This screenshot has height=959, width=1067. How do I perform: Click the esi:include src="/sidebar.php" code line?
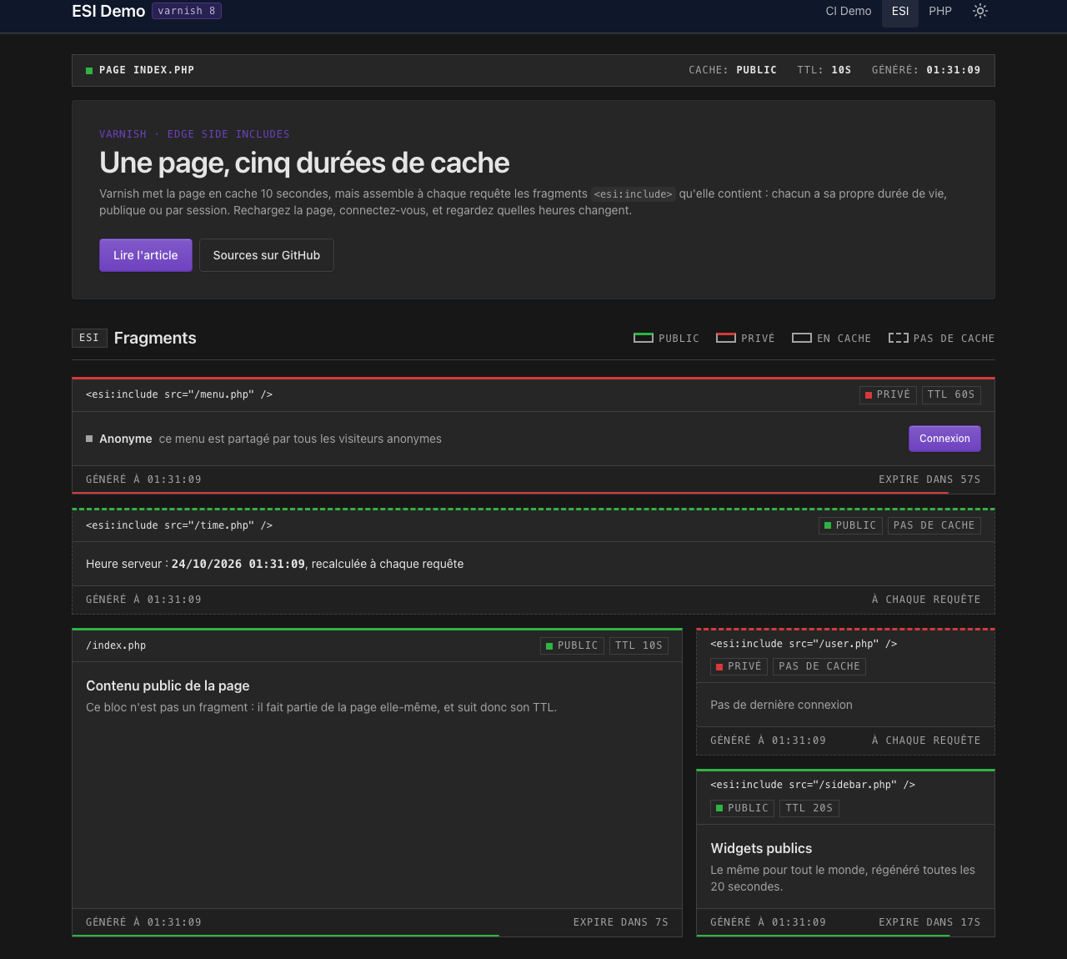[x=813, y=785]
